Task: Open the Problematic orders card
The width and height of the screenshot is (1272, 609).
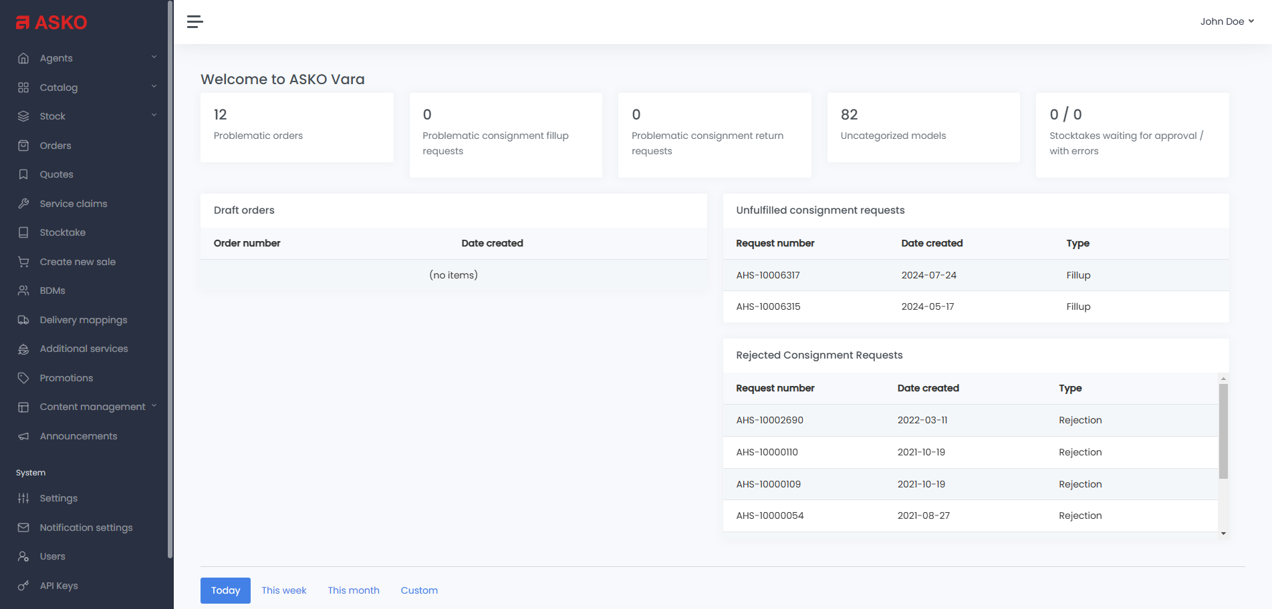Action: coord(297,128)
